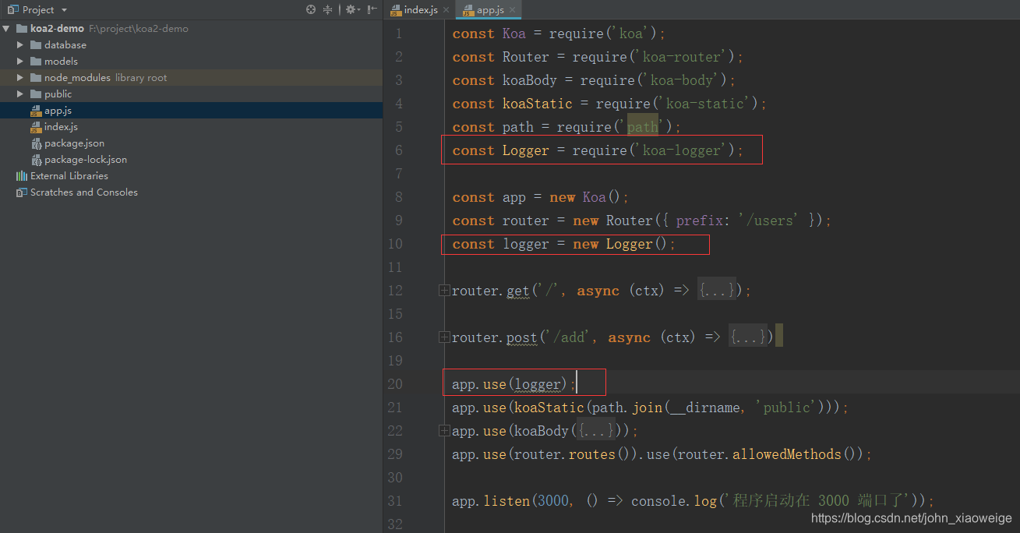Open the Project view dropdown arrow
This screenshot has height=533, width=1020.
[x=64, y=10]
